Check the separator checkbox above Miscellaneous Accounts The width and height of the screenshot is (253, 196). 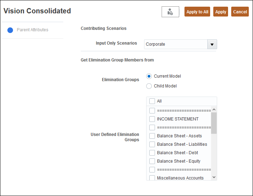point(152,170)
